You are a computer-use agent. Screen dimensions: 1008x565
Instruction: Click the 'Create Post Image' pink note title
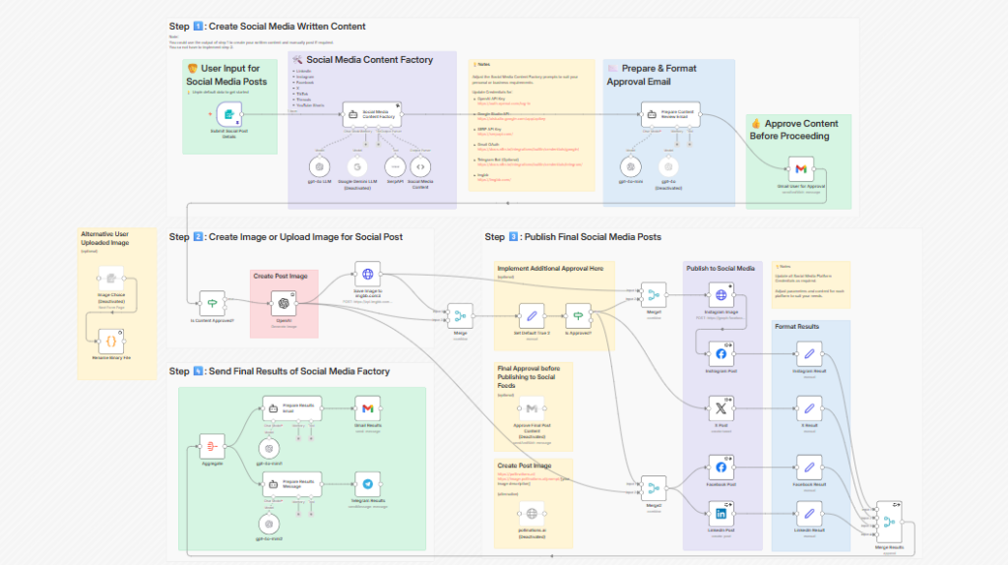(x=281, y=276)
